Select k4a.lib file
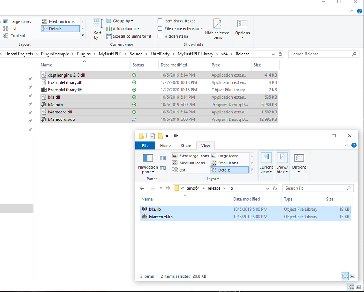 pyautogui.click(x=245, y=209)
